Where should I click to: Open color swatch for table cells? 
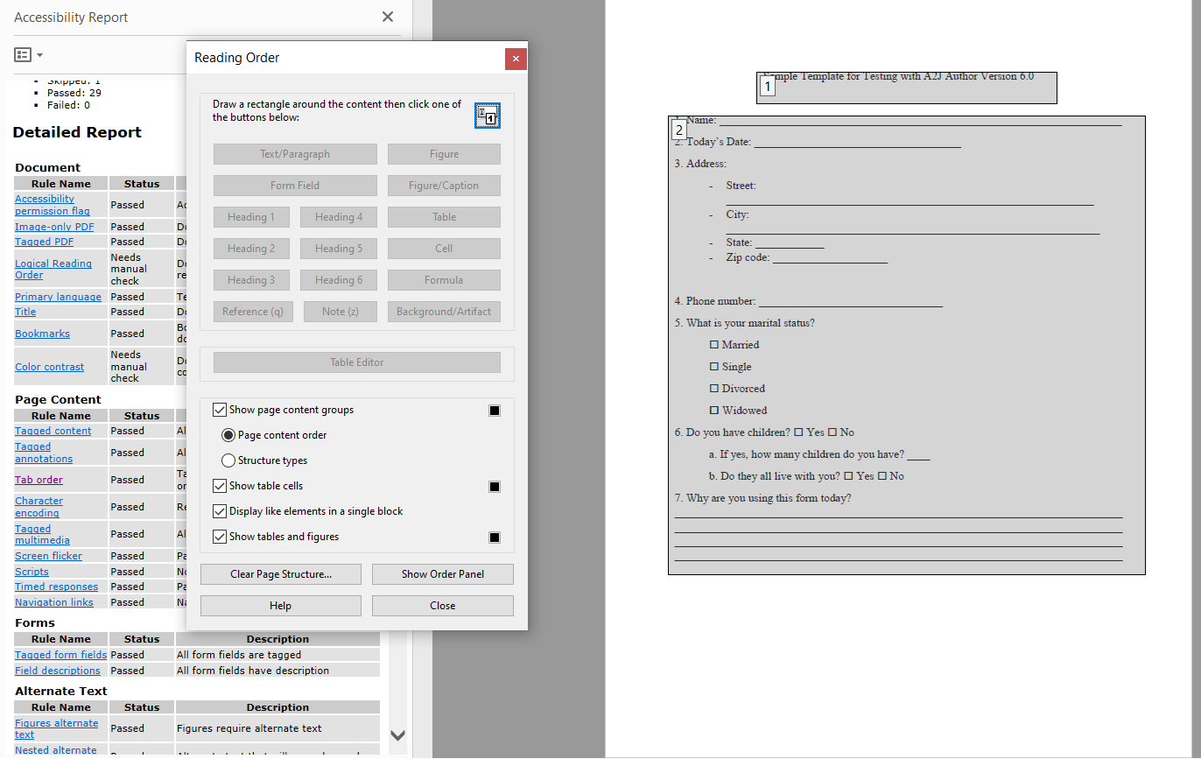[495, 487]
